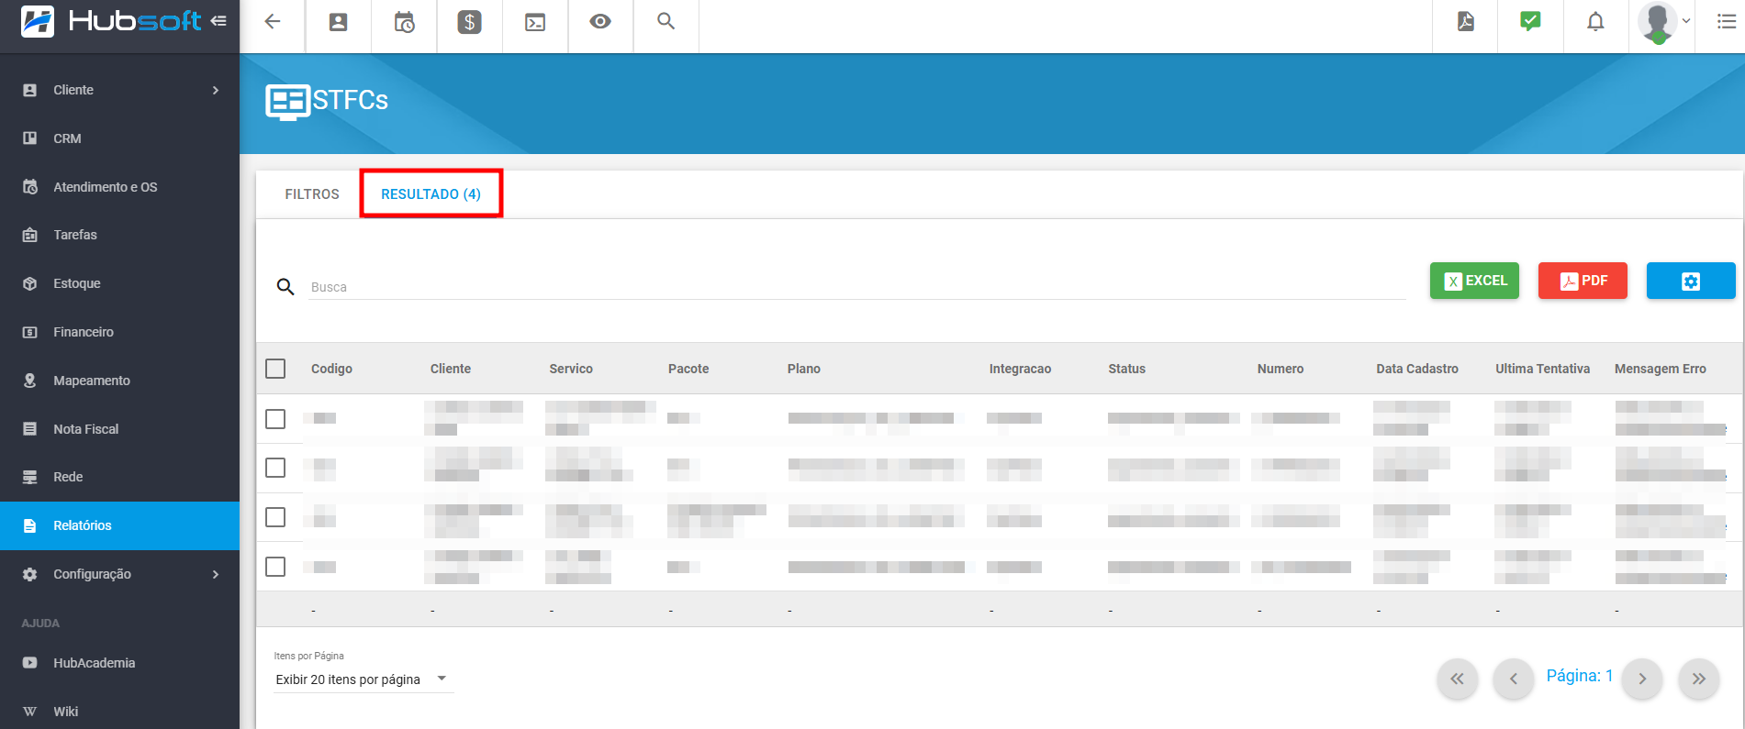Open the calendar clock toolbar icon
This screenshot has height=729, width=1745.
pos(404,22)
